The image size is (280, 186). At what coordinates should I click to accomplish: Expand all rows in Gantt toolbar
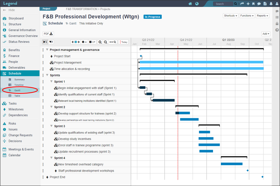pos(45,42)
